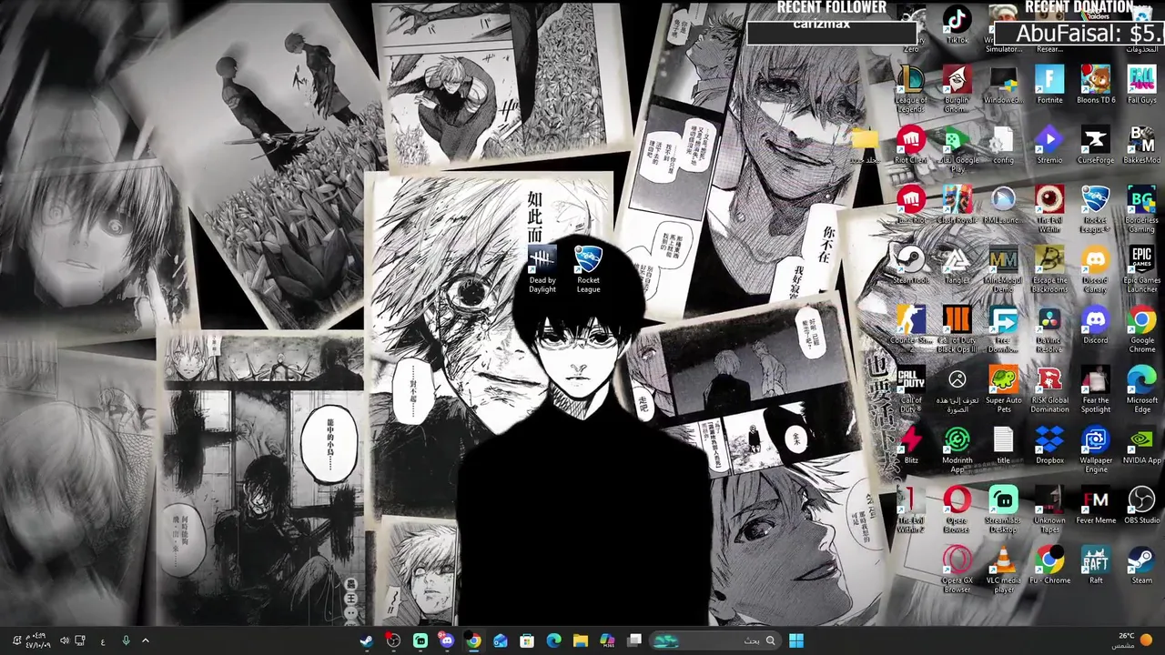Open Opera Browser desktop shortcut
The image size is (1165, 655).
[957, 509]
